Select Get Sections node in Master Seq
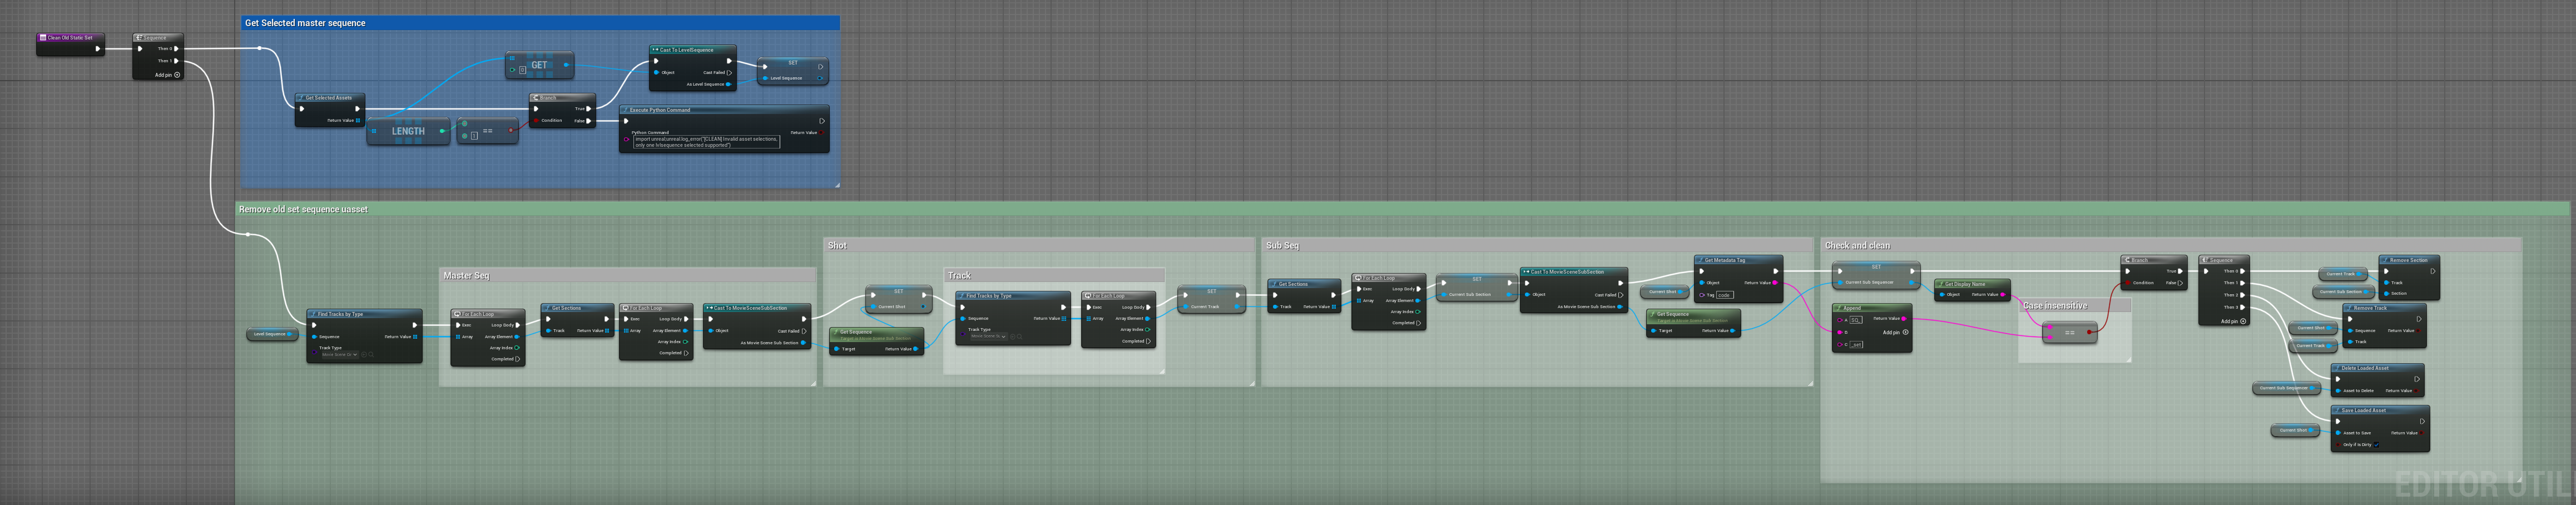2576x505 pixels. pos(577,321)
